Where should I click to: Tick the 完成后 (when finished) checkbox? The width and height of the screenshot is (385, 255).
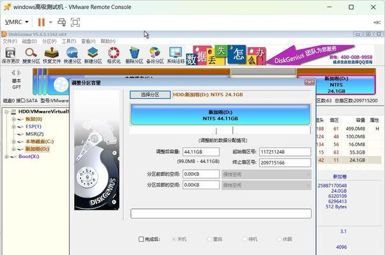(141, 239)
